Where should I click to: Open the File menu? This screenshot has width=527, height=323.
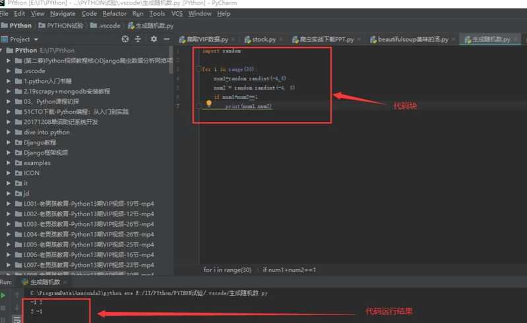(x=4, y=14)
